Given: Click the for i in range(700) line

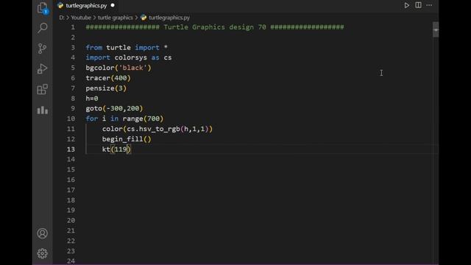Looking at the screenshot, I should click(x=124, y=119).
